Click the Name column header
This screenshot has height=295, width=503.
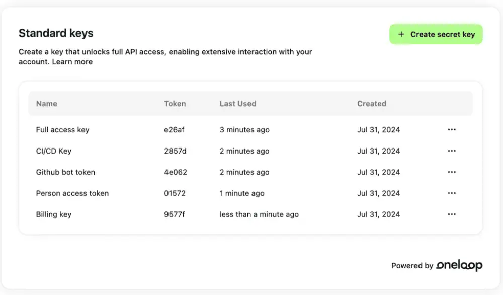click(x=46, y=104)
